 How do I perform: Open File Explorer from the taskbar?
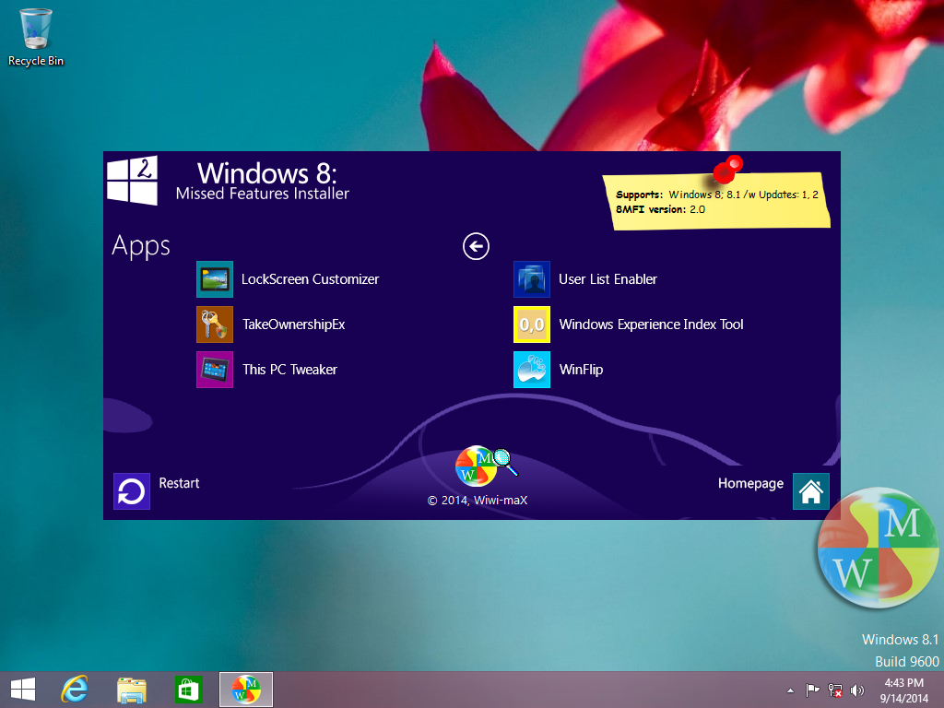click(x=132, y=689)
